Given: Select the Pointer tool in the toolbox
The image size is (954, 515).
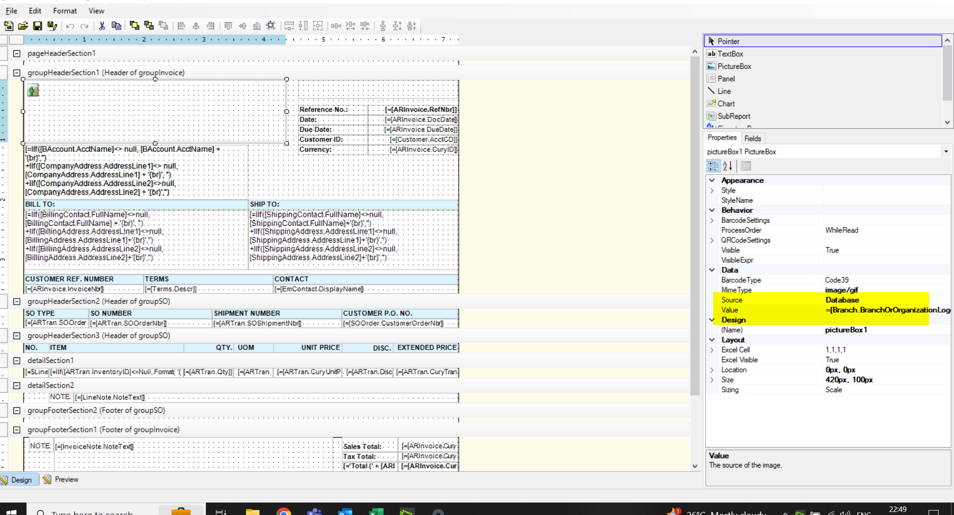Looking at the screenshot, I should click(822, 41).
